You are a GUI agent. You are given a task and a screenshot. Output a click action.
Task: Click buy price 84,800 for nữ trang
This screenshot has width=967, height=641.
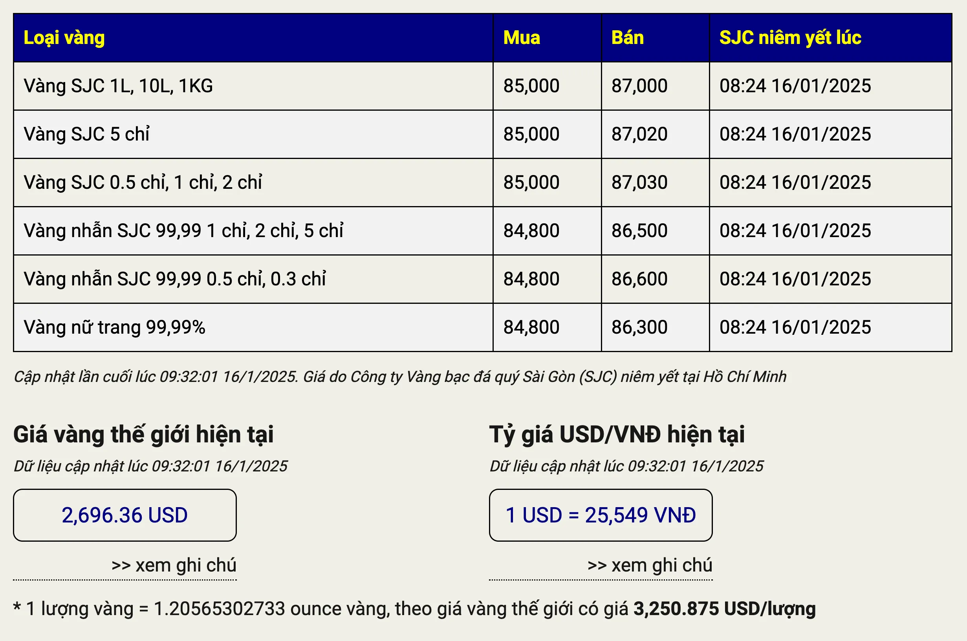click(531, 327)
